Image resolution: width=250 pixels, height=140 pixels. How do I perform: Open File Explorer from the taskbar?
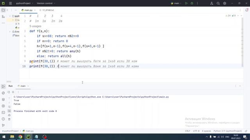pyautogui.click(x=12, y=137)
